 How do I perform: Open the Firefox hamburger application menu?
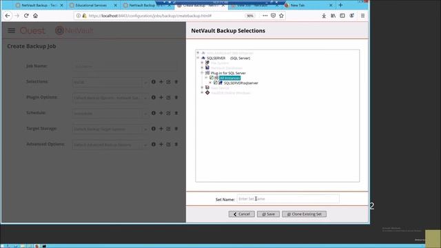pyautogui.click(x=363, y=16)
